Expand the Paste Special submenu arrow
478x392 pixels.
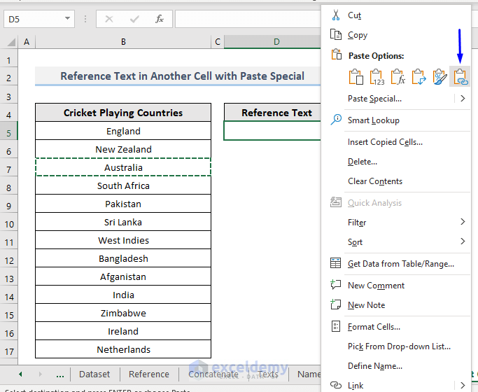tap(463, 99)
